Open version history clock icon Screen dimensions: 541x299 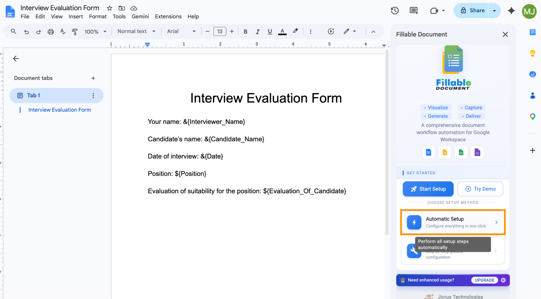(x=395, y=11)
